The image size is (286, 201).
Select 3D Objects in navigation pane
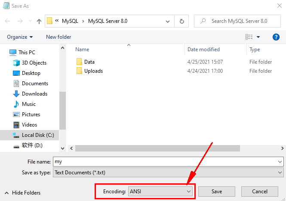(x=34, y=63)
